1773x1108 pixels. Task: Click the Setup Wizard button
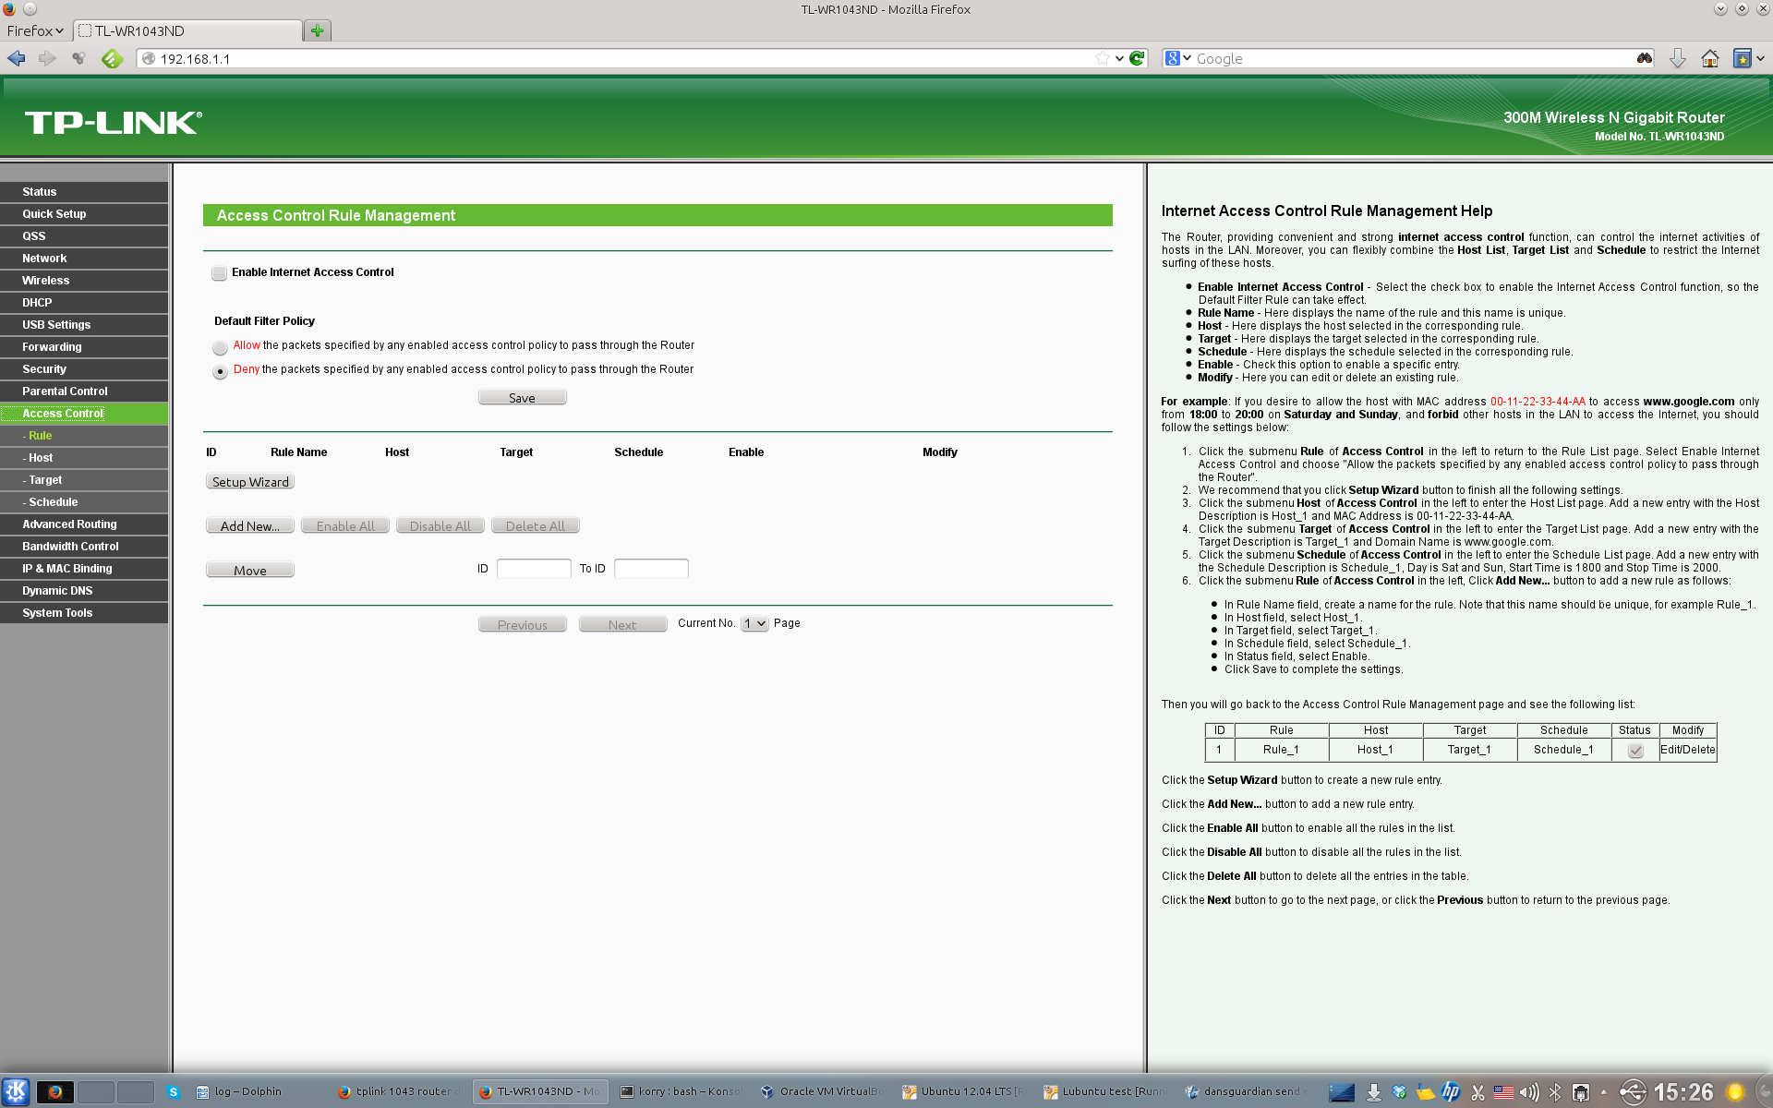(250, 482)
